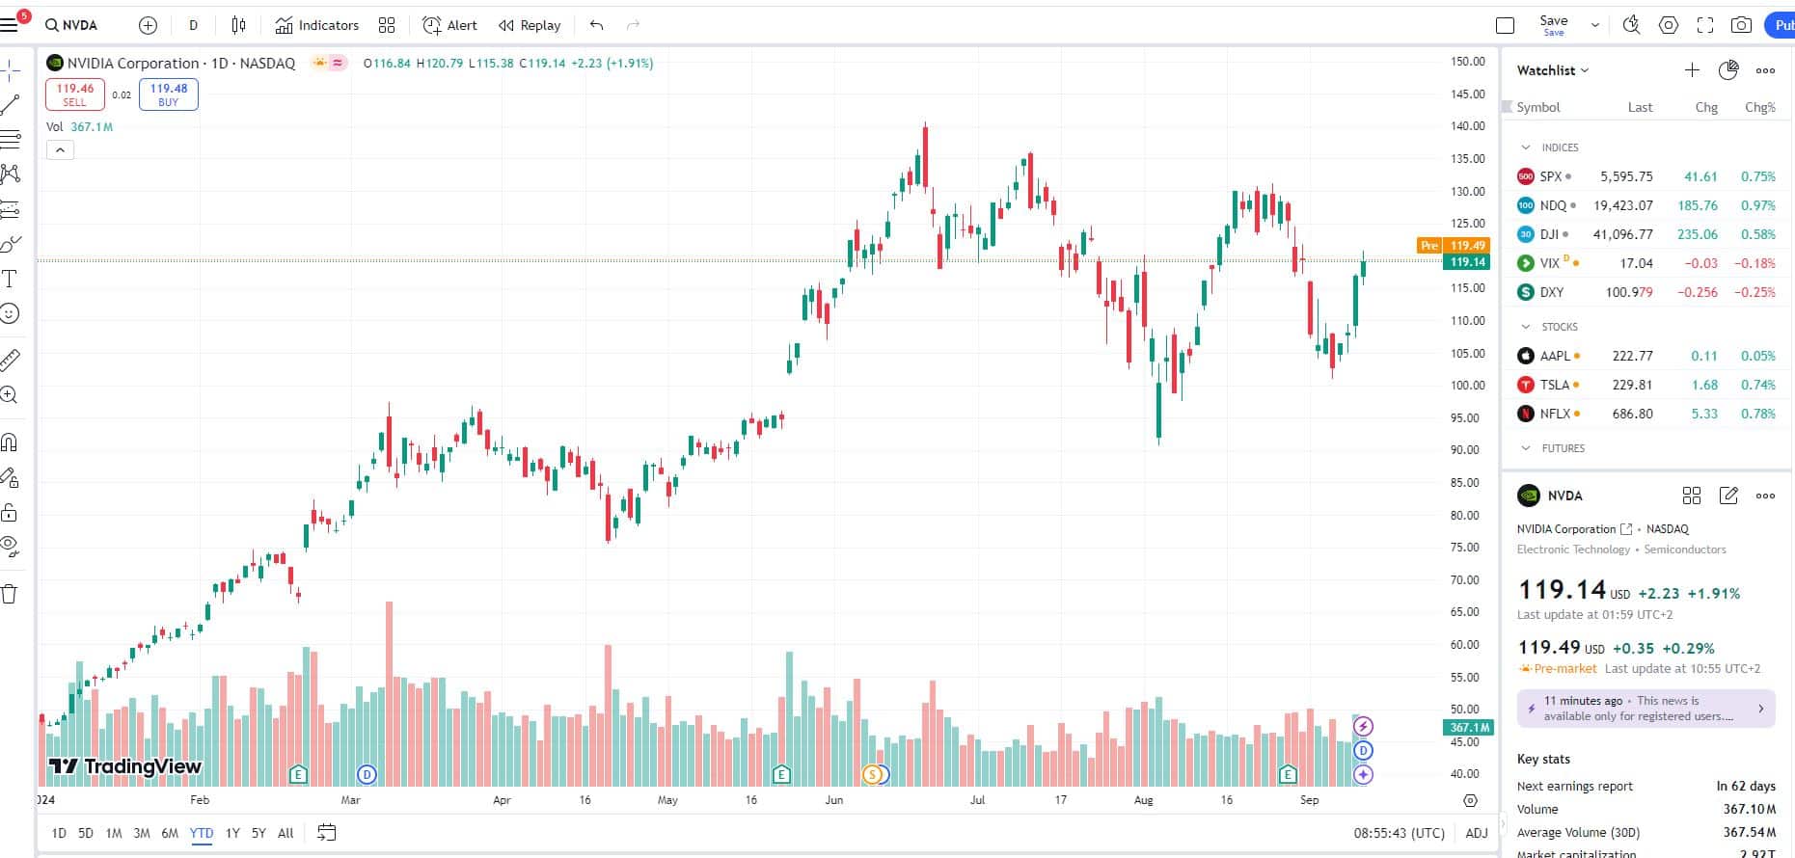The image size is (1795, 858).
Task: Undo the last chart action
Action: point(597,25)
